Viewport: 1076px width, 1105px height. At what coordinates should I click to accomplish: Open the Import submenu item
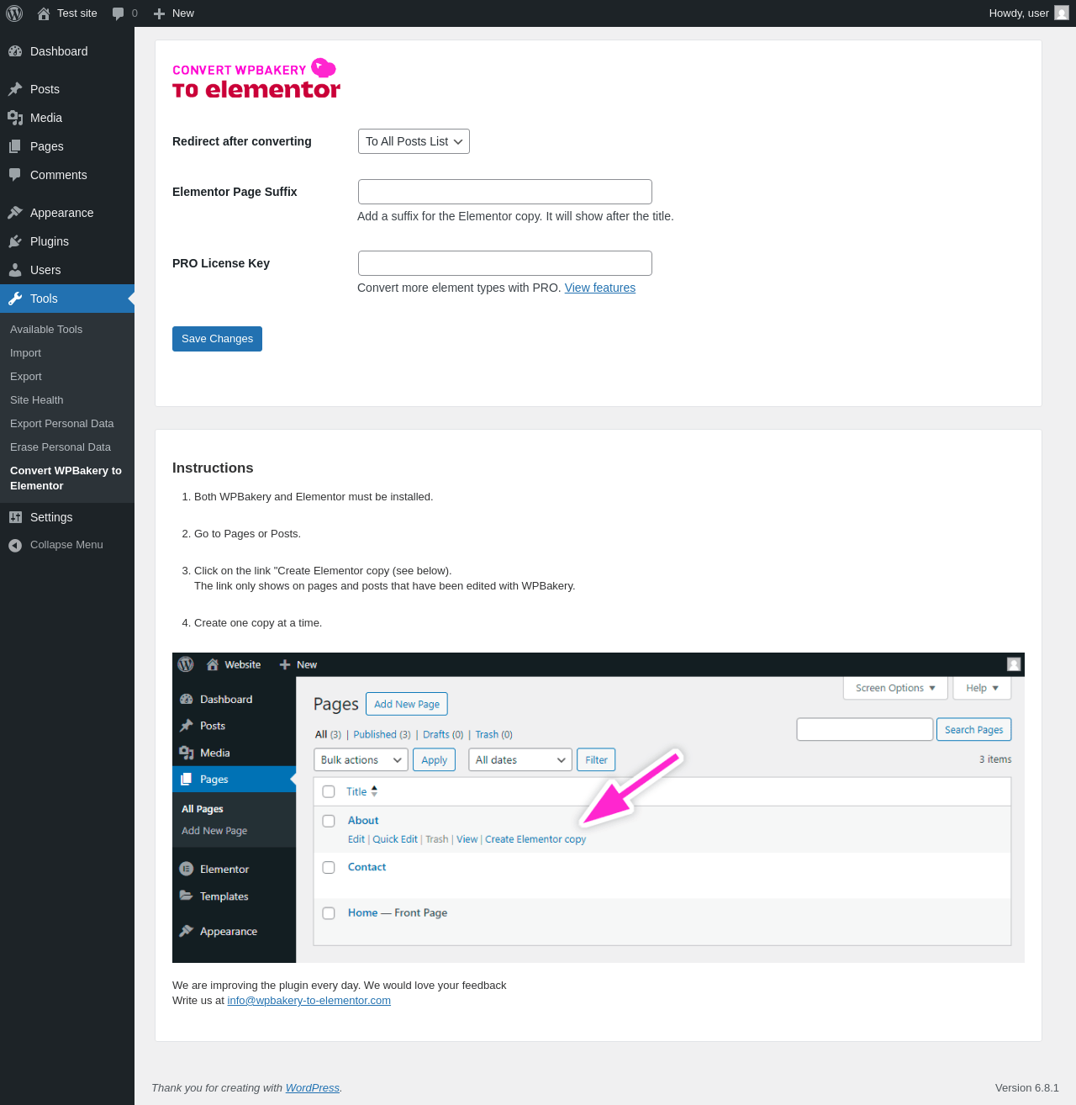coord(25,353)
